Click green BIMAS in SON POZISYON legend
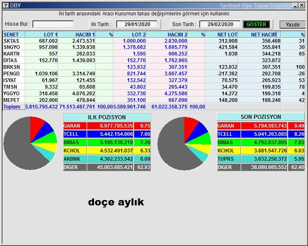This screenshot has width=308, height=246. point(229,142)
